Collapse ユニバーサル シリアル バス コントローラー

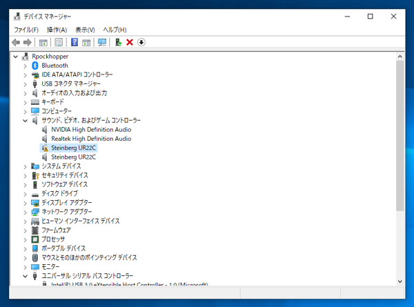pos(25,276)
